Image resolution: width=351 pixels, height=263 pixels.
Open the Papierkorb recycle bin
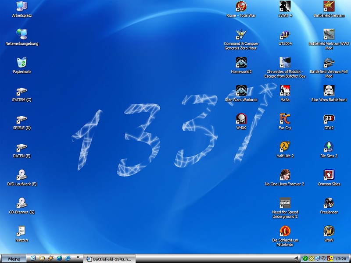[x=21, y=63]
